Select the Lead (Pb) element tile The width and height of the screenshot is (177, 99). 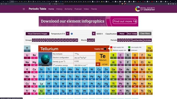click(x=121, y=84)
